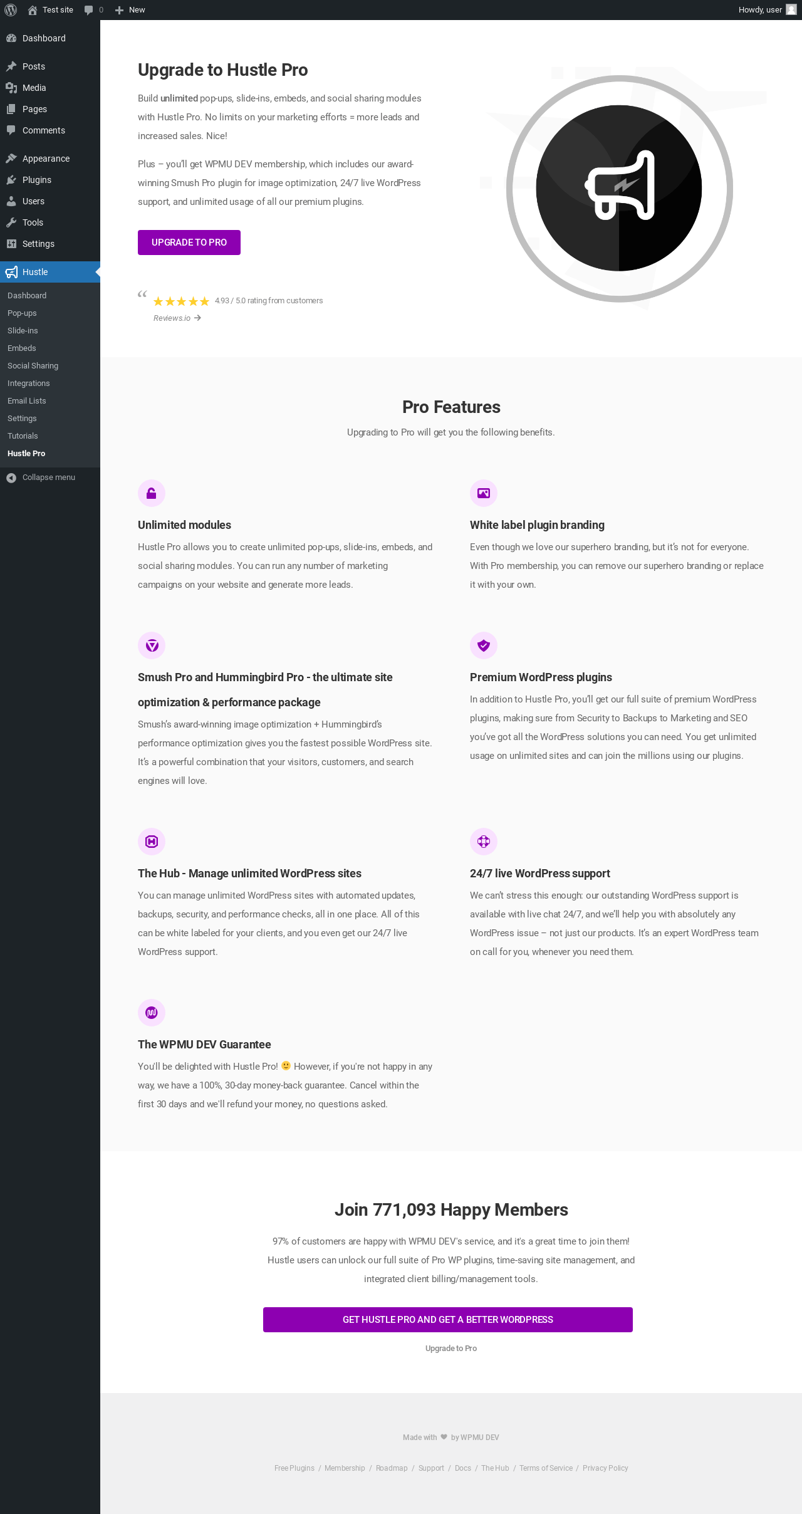Click the White label branding icon
802x1514 pixels.
click(x=484, y=494)
